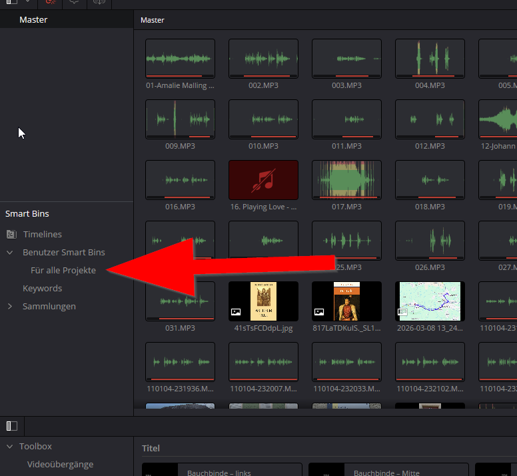This screenshot has width=517, height=476.
Task: Click the Timelines smart bin icon
Action: point(11,235)
